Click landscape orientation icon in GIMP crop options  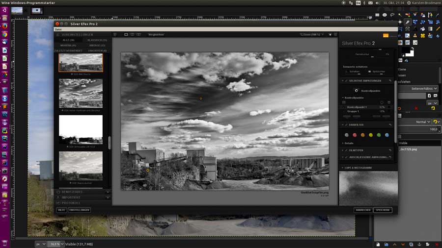[435, 96]
